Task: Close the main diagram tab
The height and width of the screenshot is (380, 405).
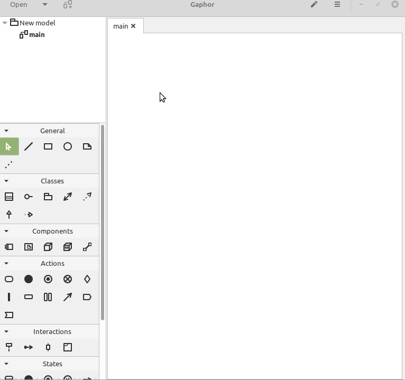Action: pyautogui.click(x=133, y=26)
